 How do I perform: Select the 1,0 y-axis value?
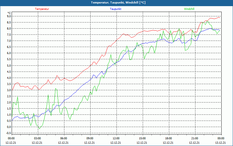(9, 115)
